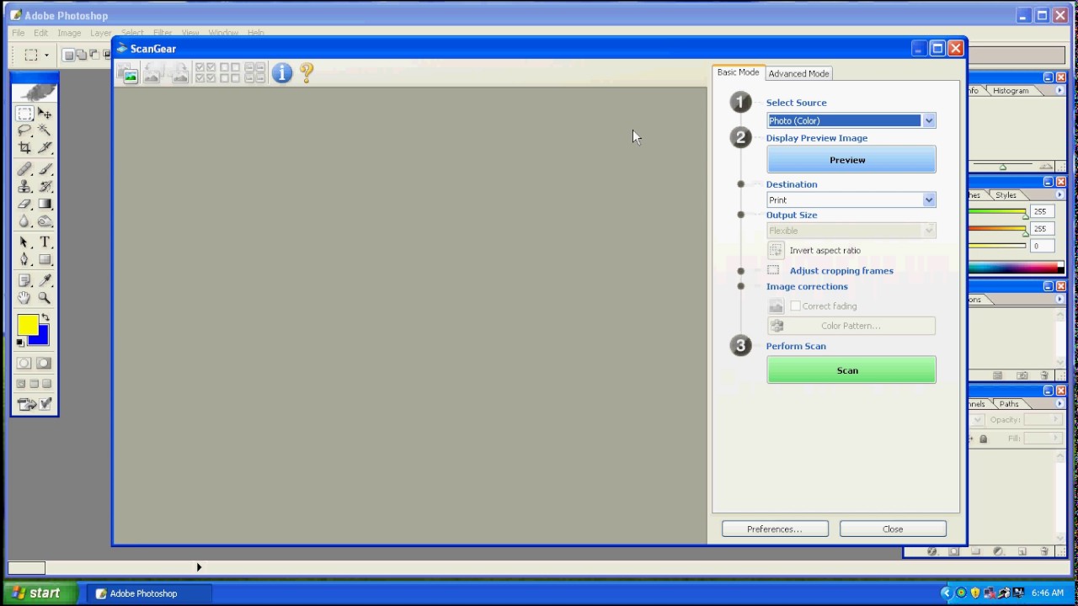Click the blue background color swatch
The height and width of the screenshot is (606, 1078).
click(x=42, y=339)
